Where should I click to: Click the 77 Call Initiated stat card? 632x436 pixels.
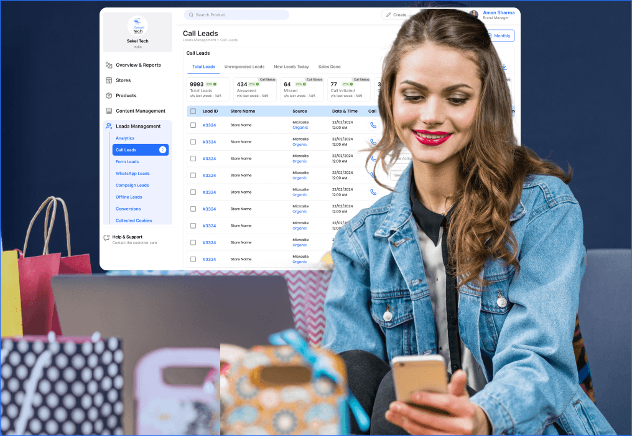click(348, 90)
